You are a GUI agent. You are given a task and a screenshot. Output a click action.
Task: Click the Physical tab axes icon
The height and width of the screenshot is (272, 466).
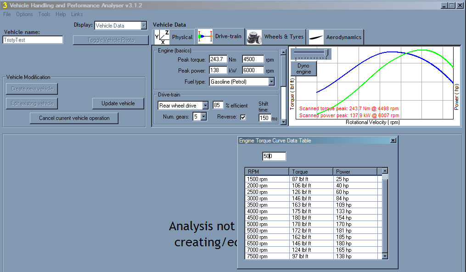pyautogui.click(x=162, y=37)
